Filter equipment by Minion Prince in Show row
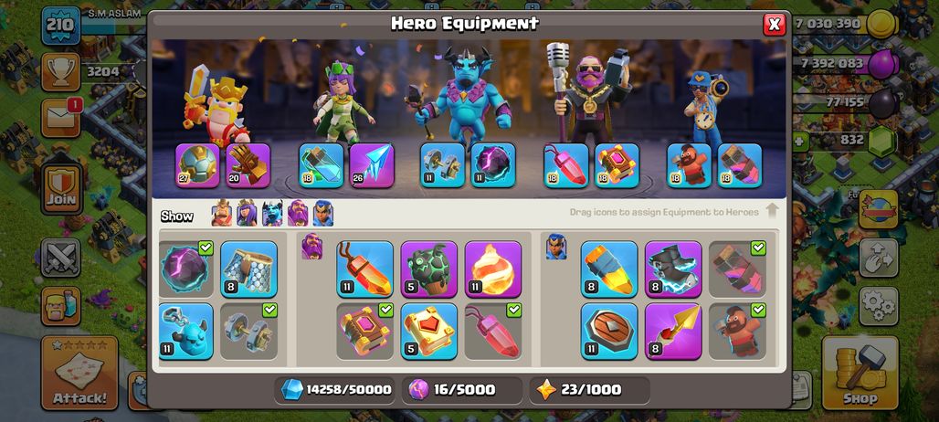 [272, 214]
